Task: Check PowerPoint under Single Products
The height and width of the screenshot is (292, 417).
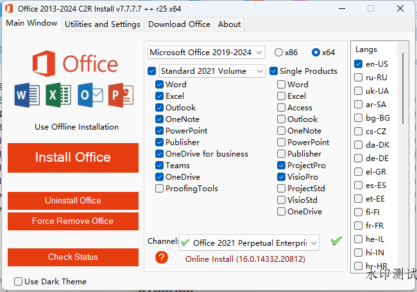Action: [x=281, y=142]
